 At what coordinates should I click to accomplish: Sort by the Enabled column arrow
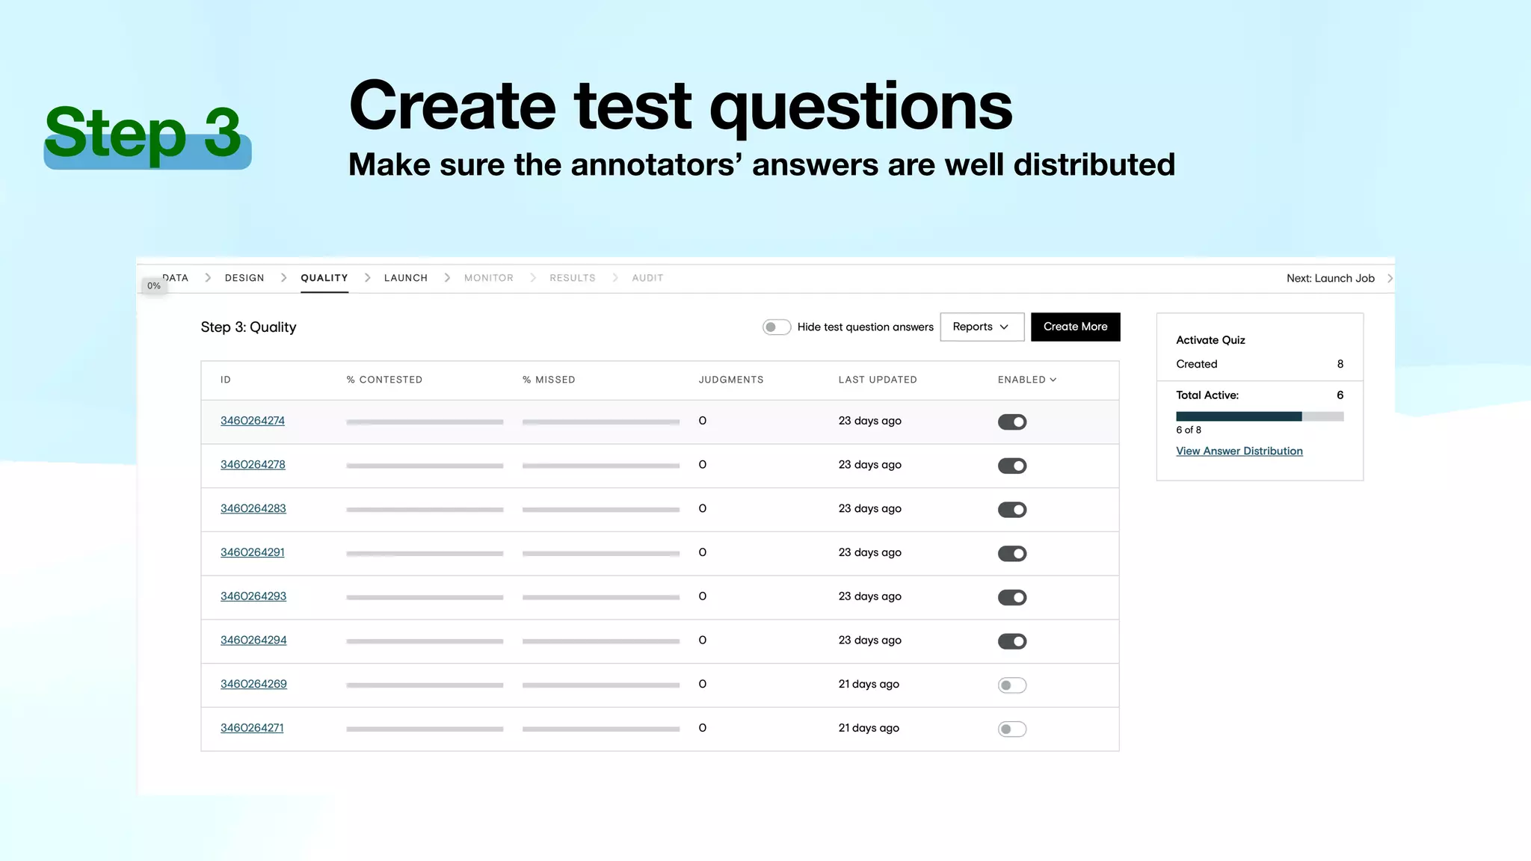1053,380
